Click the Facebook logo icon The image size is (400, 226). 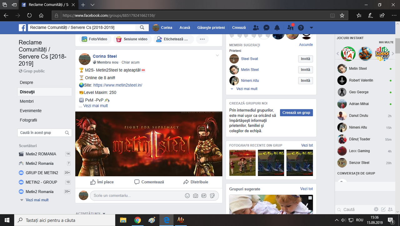tap(22, 28)
